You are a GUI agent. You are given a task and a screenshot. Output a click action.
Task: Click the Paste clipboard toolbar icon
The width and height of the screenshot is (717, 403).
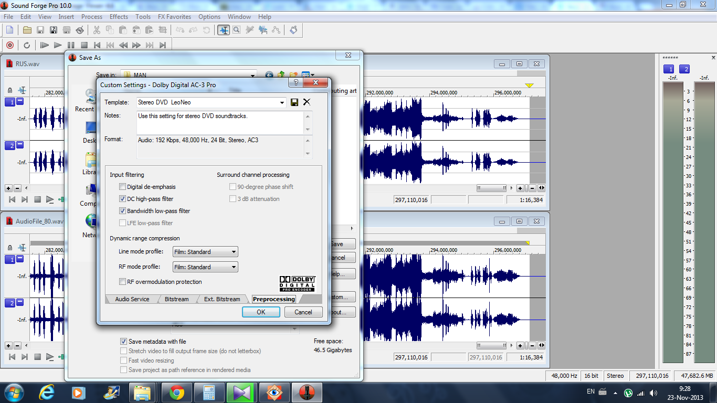click(122, 30)
